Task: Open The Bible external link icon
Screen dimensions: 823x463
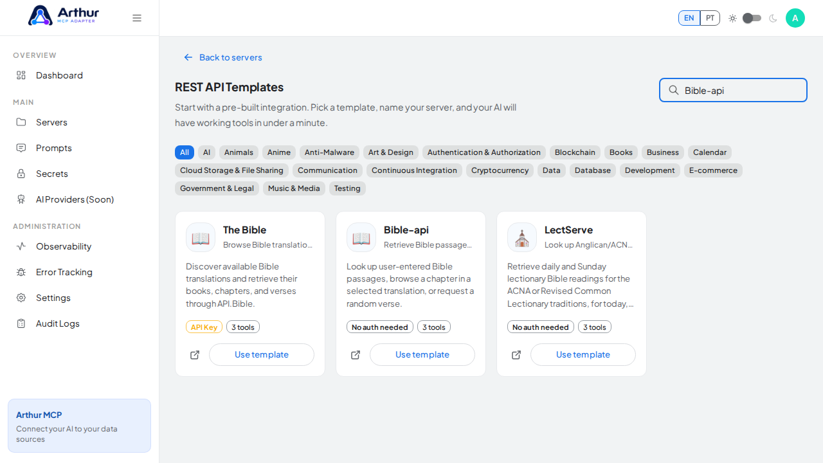Action: tap(195, 355)
